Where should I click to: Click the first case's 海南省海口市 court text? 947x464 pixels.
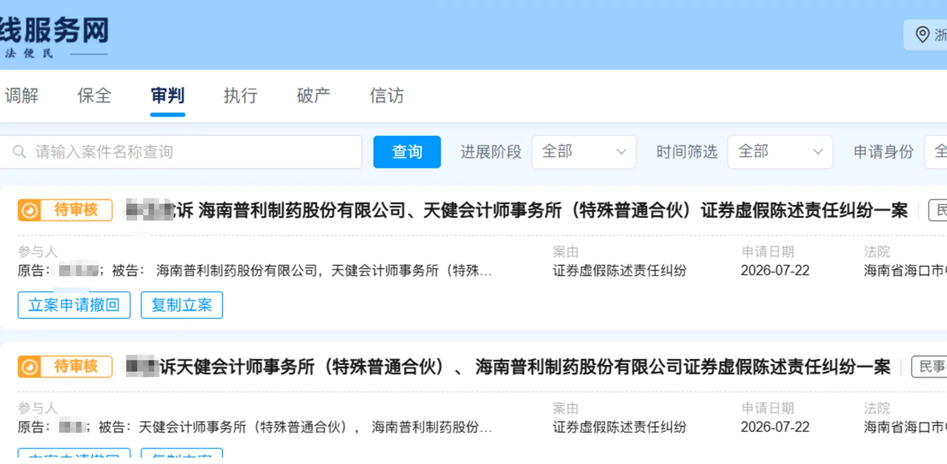(905, 271)
